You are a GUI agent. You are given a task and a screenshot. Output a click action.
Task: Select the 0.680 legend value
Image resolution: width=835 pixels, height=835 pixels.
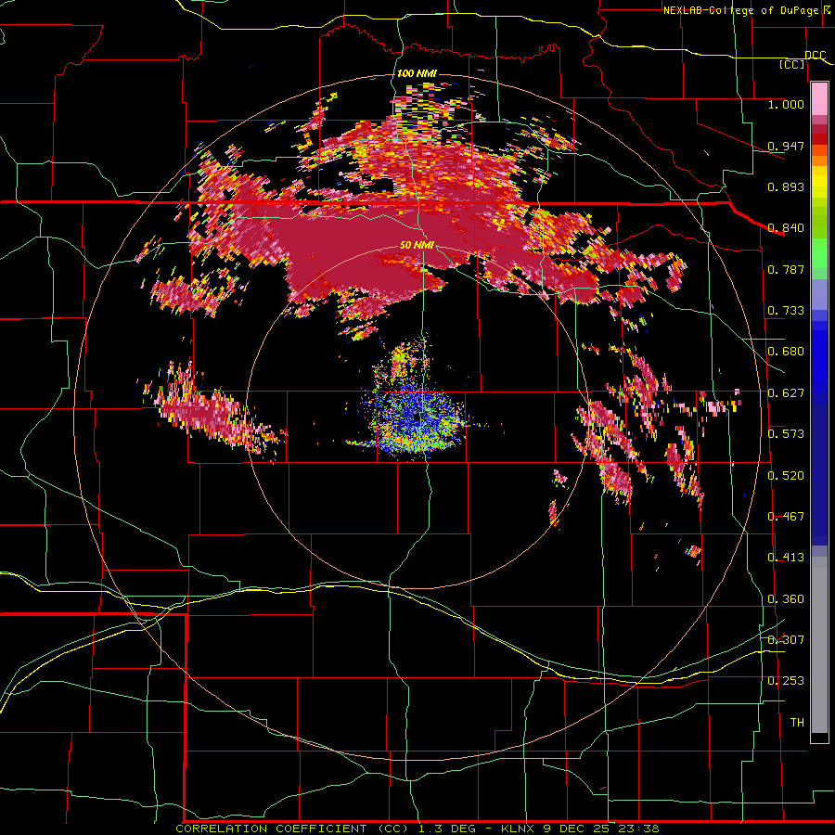pos(786,352)
